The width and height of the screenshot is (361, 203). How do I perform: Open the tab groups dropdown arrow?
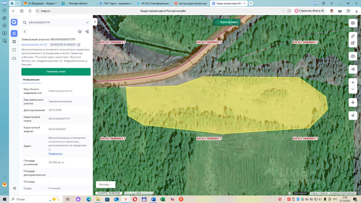tap(18, 3)
